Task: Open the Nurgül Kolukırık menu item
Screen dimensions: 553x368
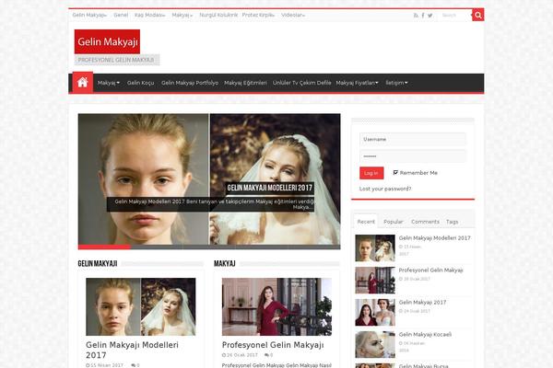Action: [x=218, y=15]
